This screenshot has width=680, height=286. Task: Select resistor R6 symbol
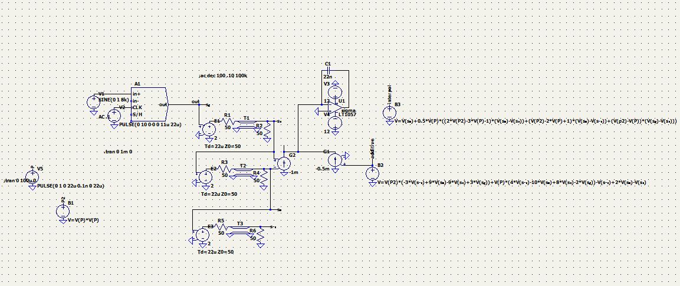click(x=261, y=234)
